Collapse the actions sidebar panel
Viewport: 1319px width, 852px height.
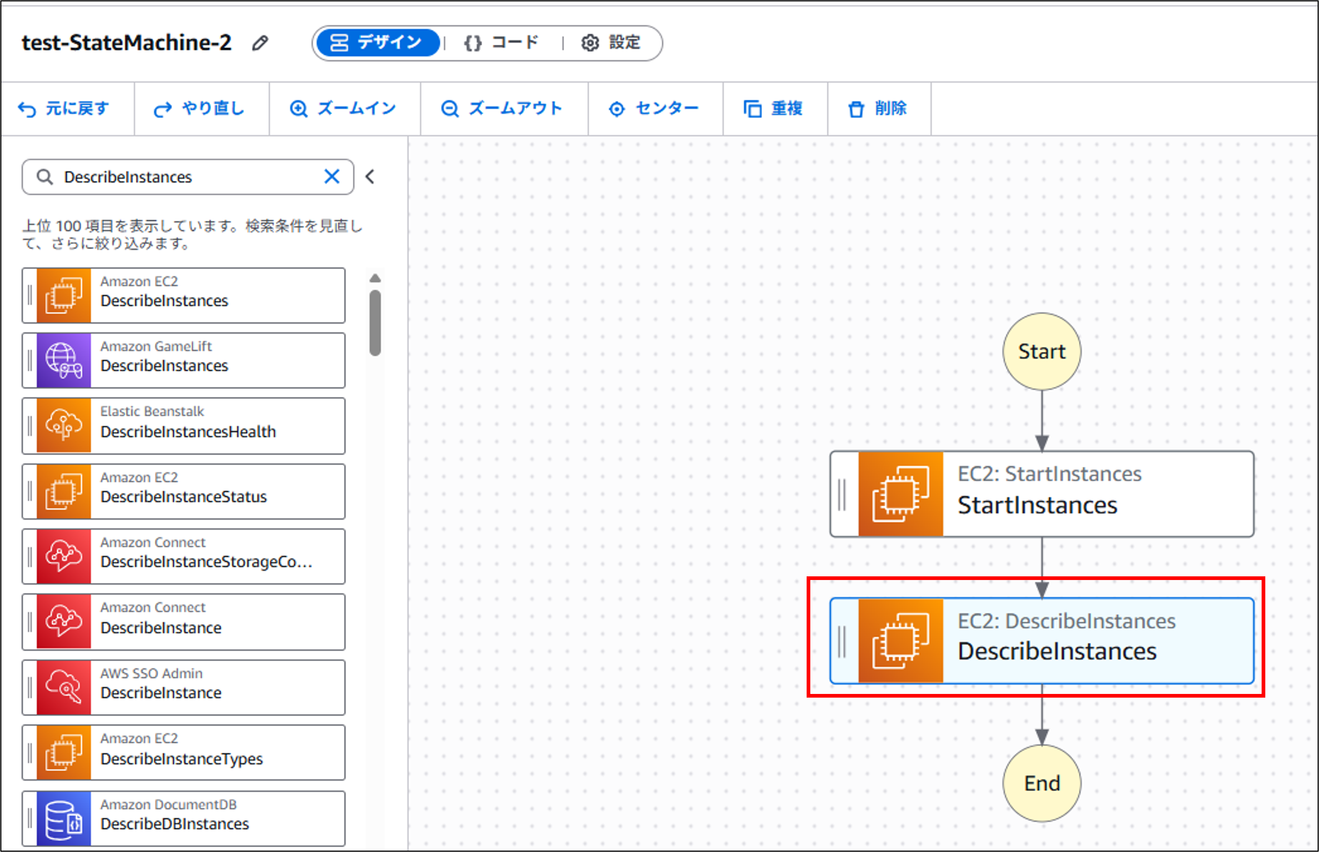click(370, 176)
